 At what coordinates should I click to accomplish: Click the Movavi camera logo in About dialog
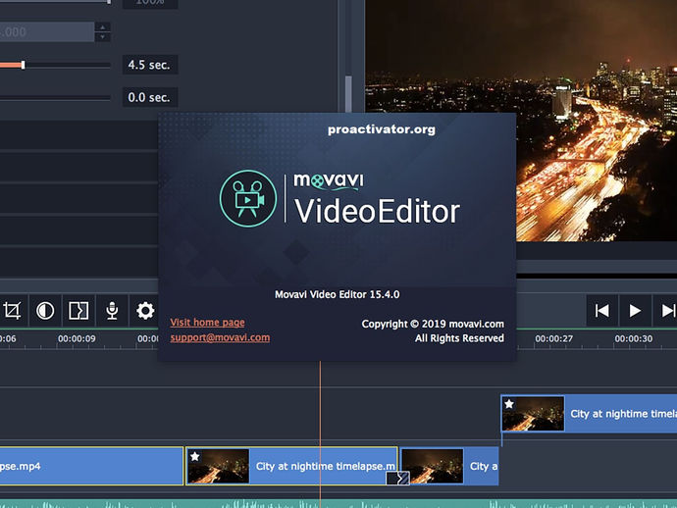(x=248, y=198)
